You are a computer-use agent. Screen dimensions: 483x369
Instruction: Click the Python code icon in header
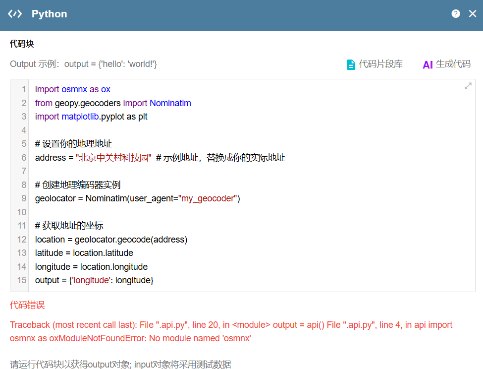[15, 14]
